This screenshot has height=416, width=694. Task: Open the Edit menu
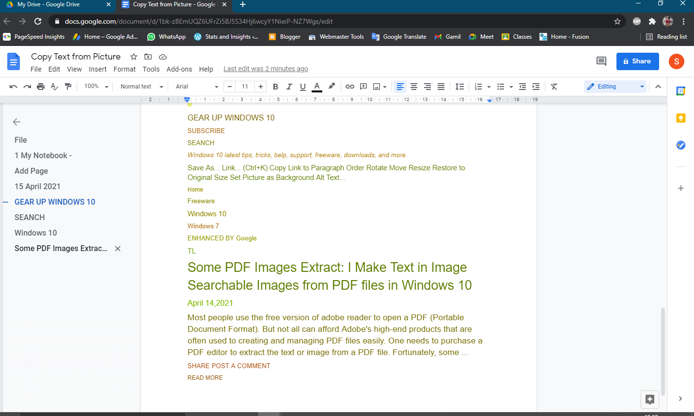point(54,69)
